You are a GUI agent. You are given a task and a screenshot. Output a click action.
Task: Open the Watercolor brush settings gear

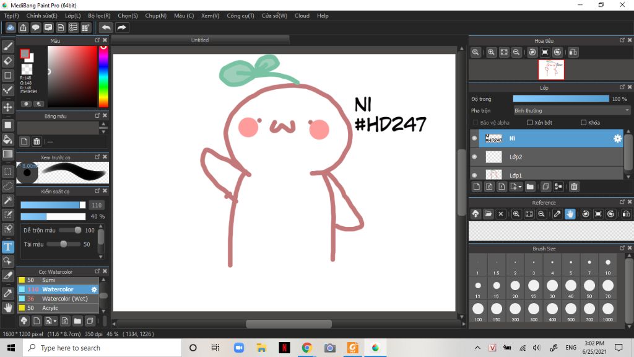click(94, 289)
